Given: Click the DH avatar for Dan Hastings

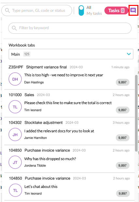Looking at the screenshot, I should (15, 79).
